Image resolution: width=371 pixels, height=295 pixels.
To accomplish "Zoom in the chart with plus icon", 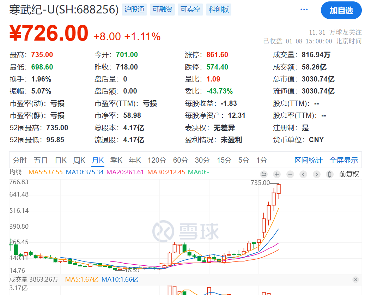I will click(x=276, y=174).
